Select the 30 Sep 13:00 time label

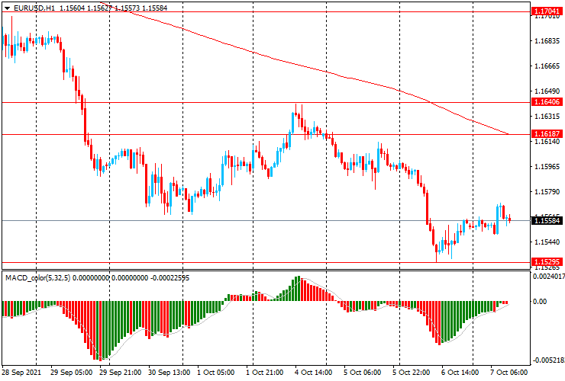(169, 373)
